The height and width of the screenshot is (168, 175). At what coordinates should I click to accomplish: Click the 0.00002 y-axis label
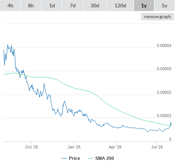(164, 92)
